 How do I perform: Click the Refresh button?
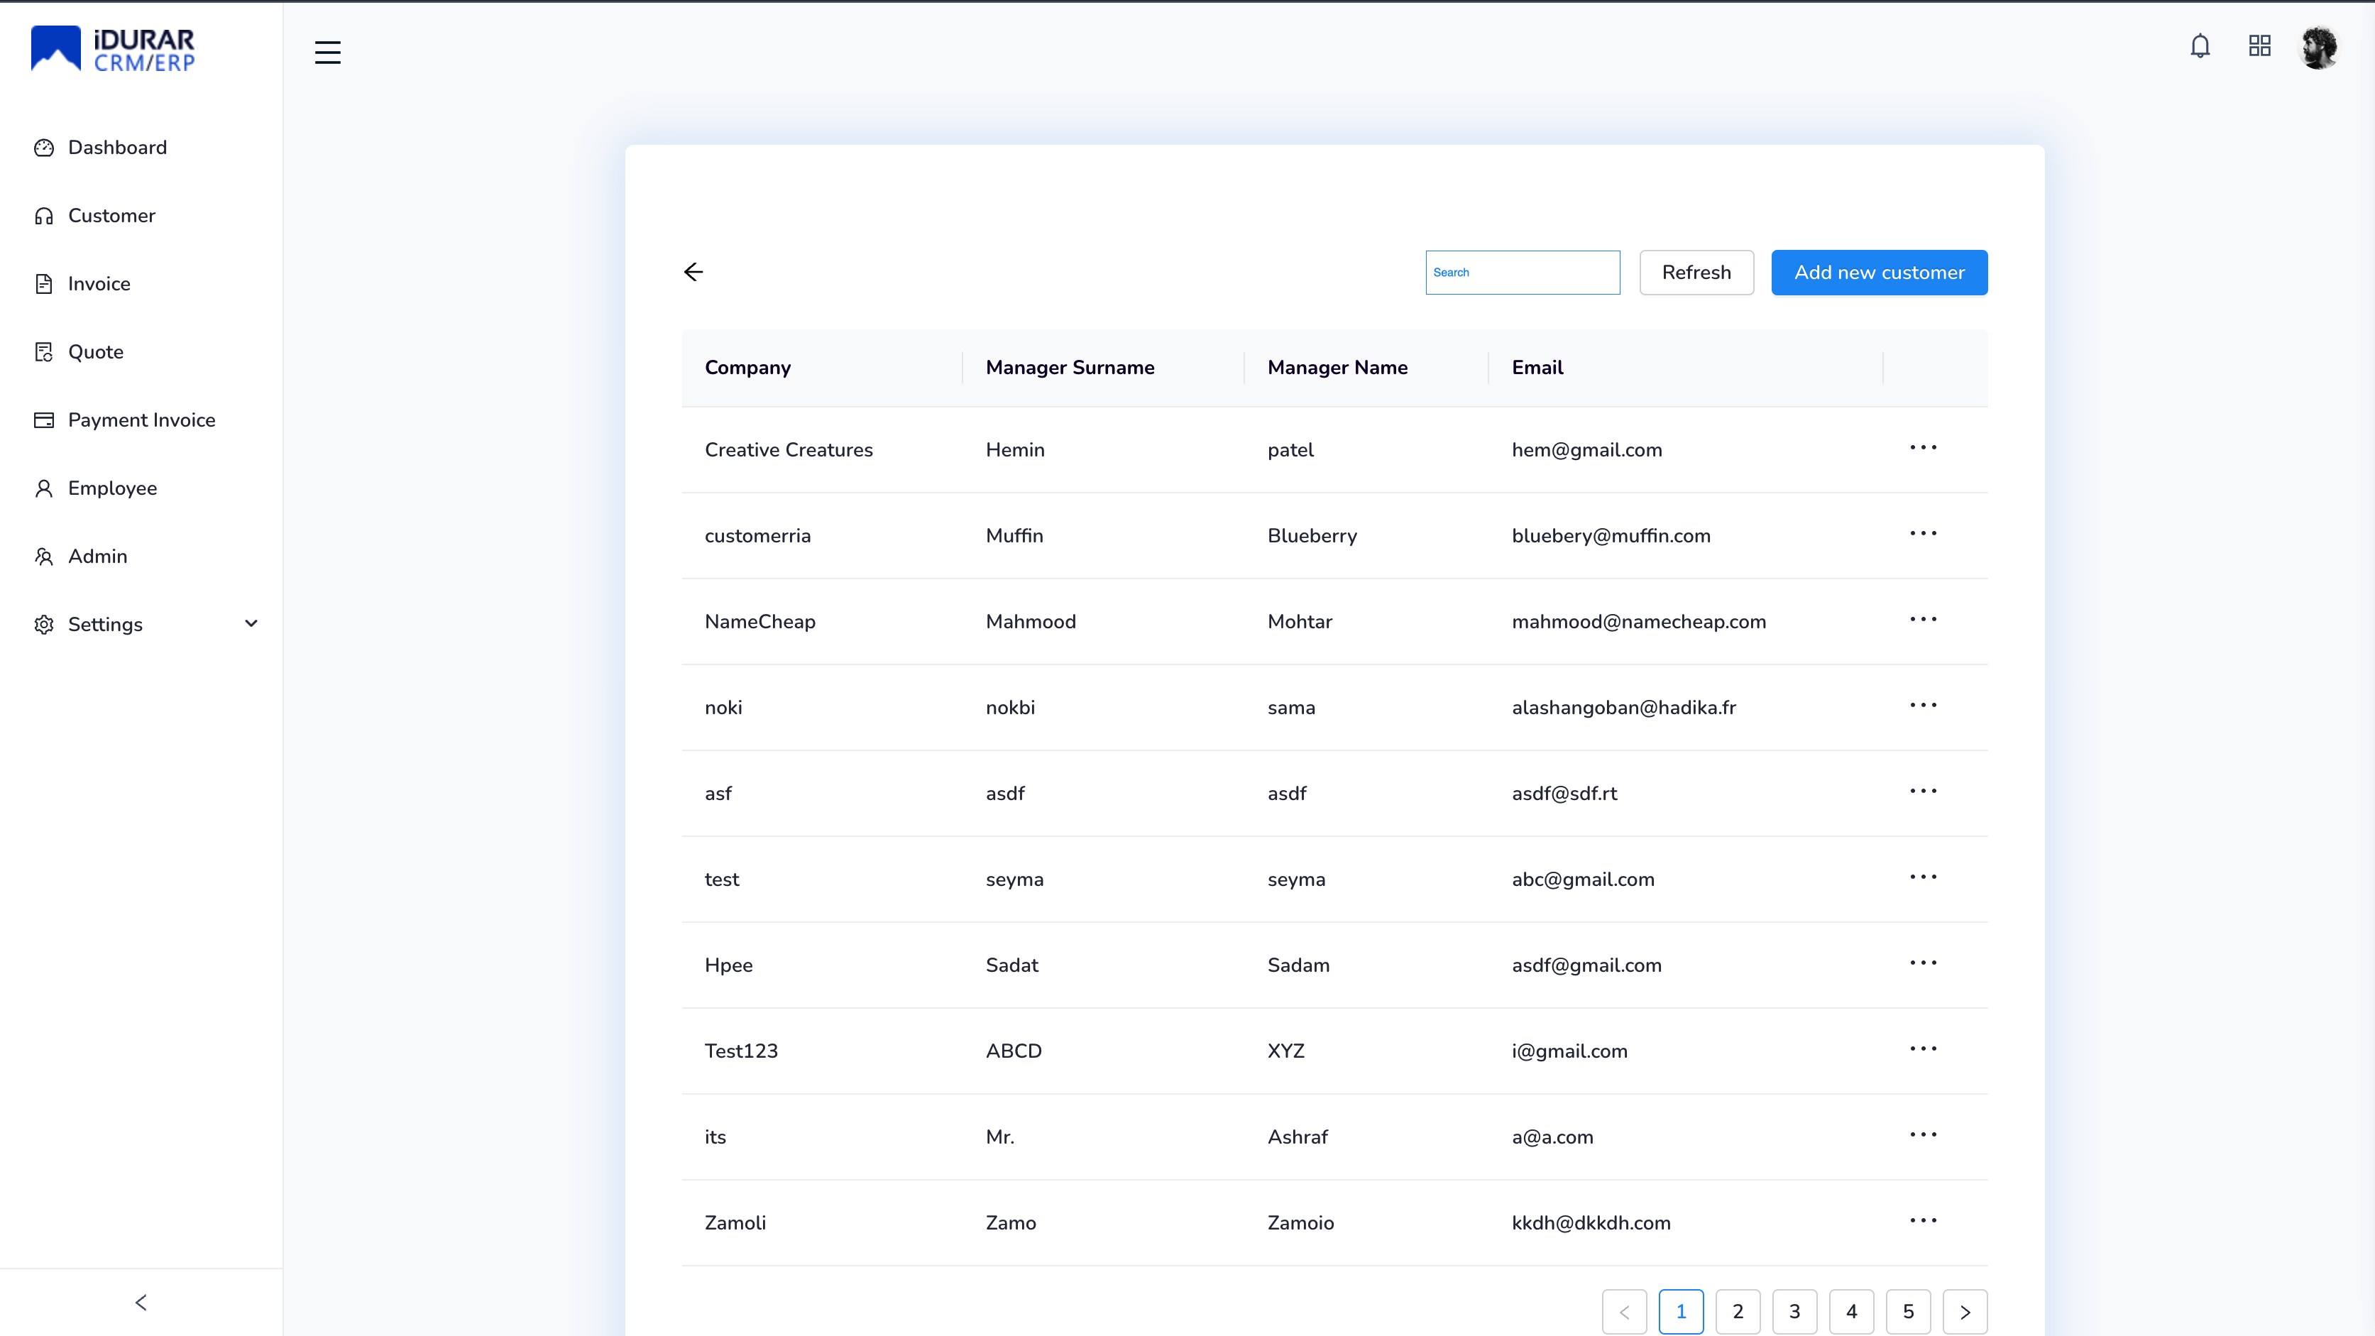click(1696, 272)
